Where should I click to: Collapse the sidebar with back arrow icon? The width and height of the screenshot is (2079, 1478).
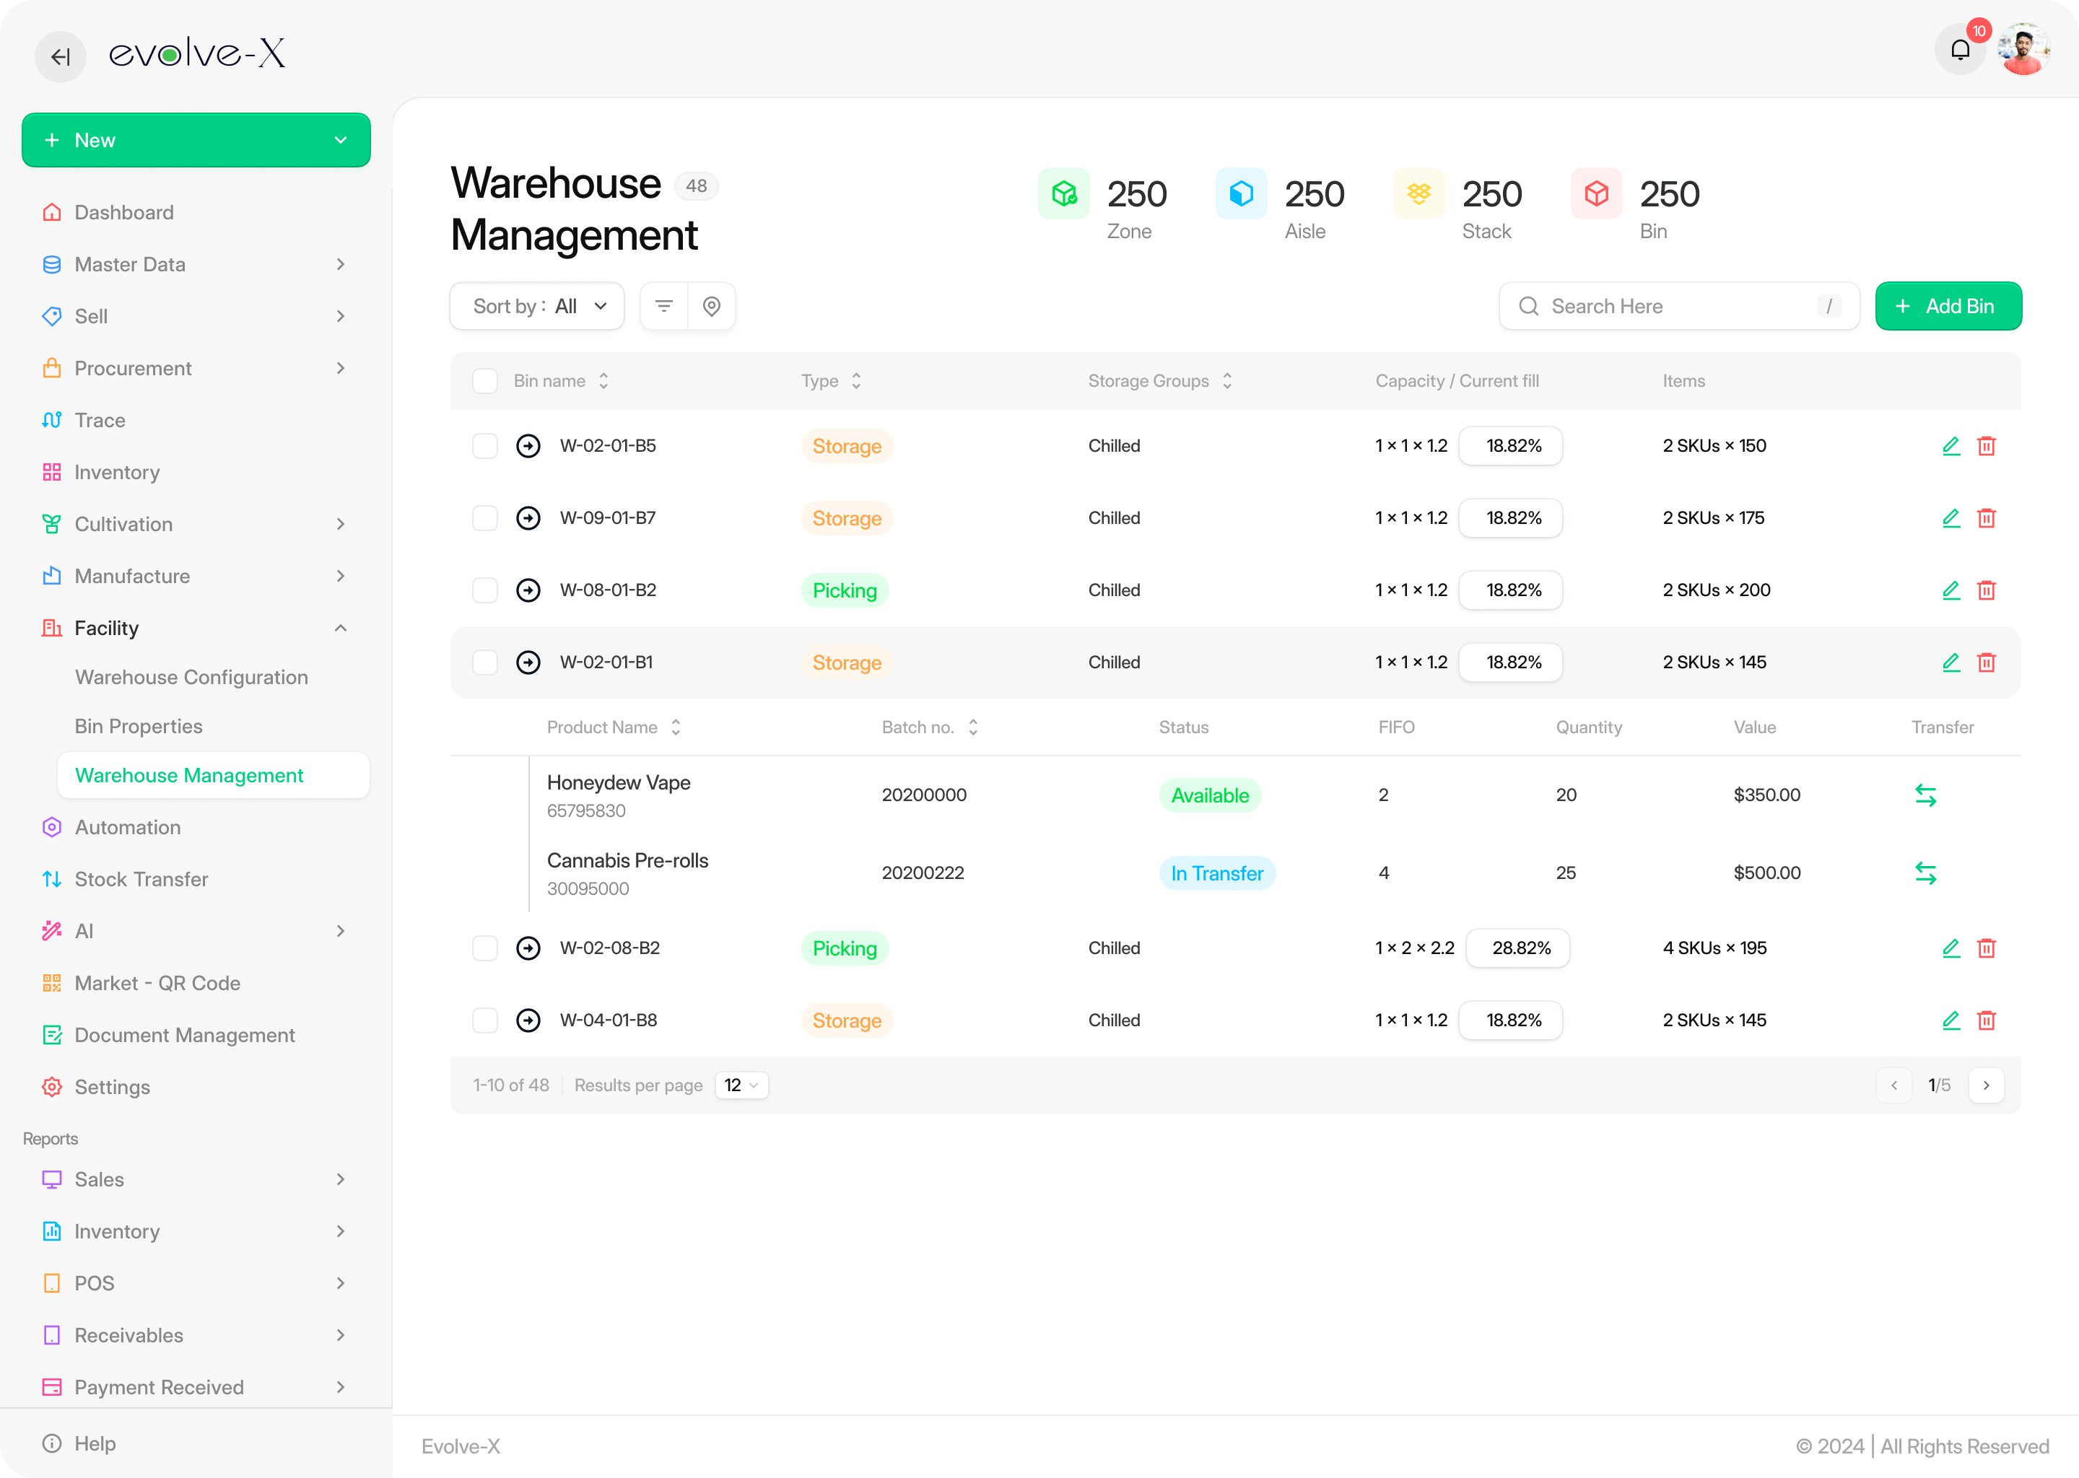60,56
